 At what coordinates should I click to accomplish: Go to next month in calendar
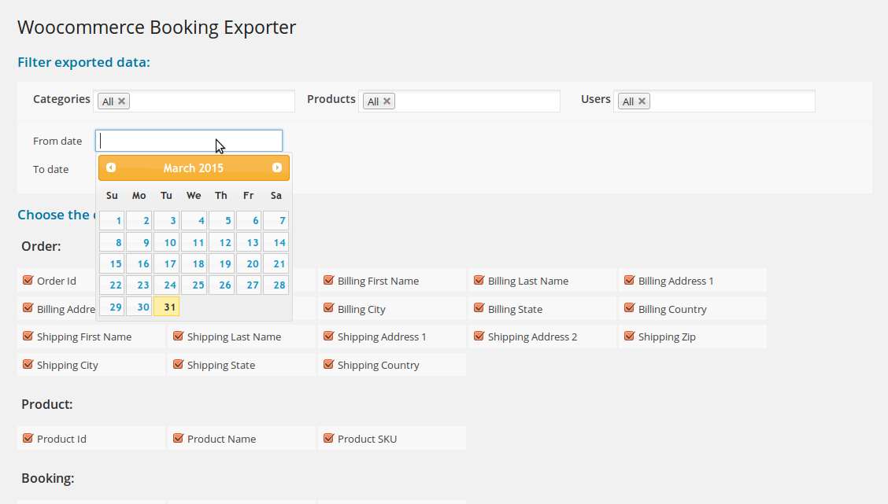pyautogui.click(x=276, y=167)
